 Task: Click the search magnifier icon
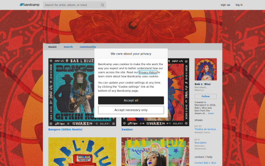point(102,5)
